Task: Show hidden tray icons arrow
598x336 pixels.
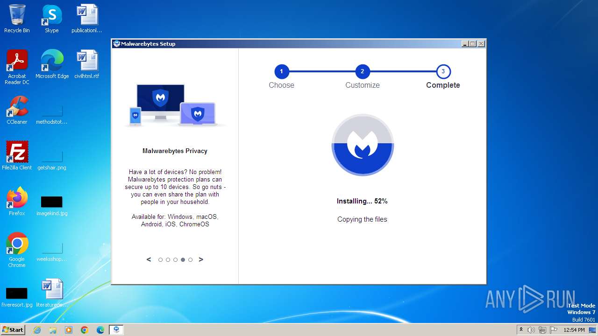Action: [521, 329]
